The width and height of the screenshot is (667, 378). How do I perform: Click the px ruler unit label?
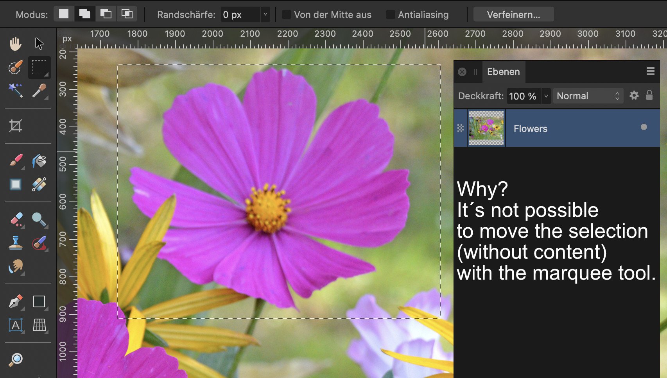[67, 39]
